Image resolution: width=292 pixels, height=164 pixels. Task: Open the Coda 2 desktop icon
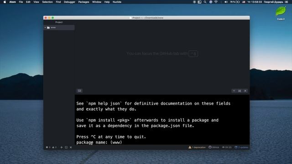281,13
